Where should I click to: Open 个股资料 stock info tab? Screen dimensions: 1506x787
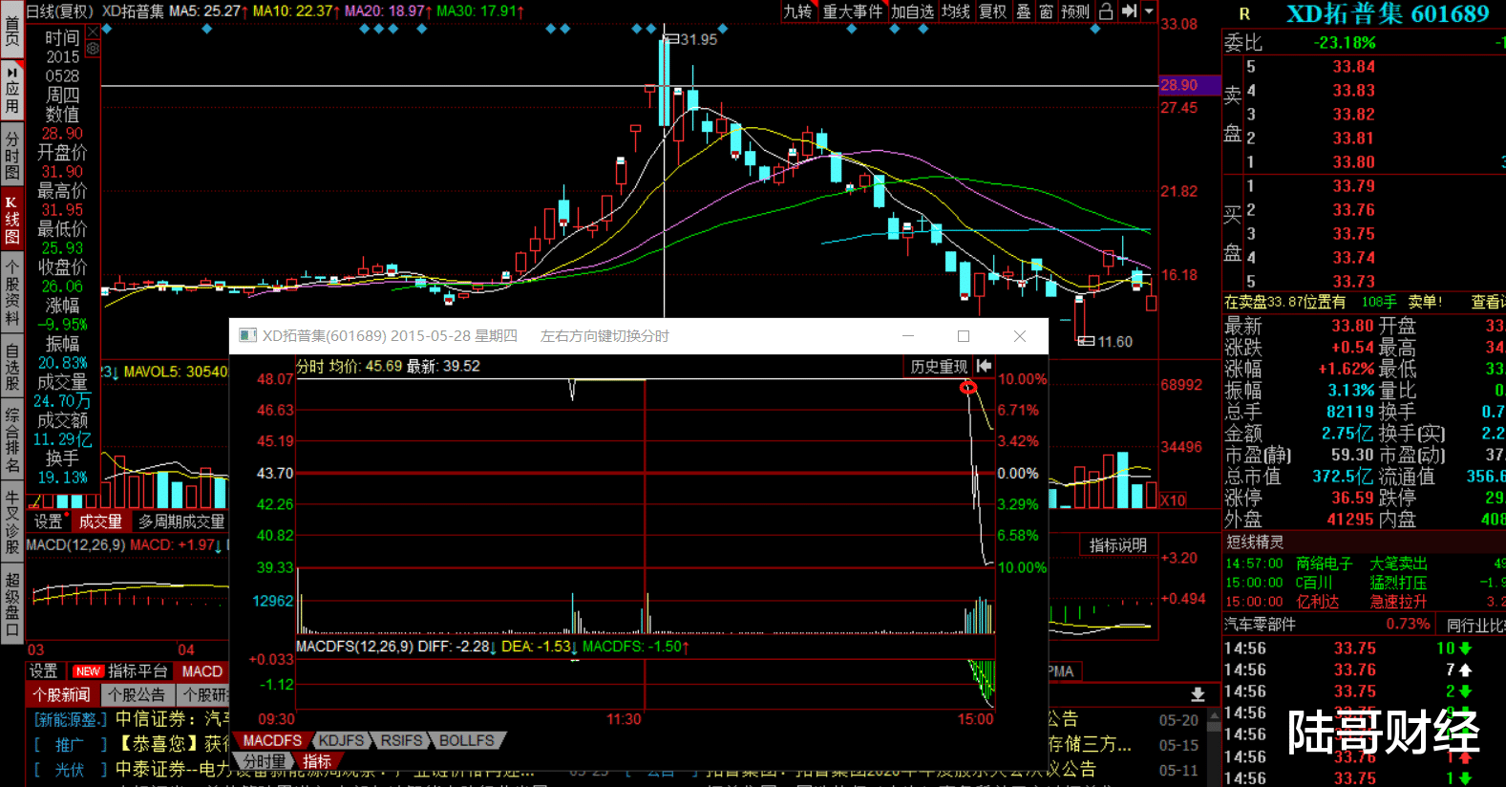point(12,292)
